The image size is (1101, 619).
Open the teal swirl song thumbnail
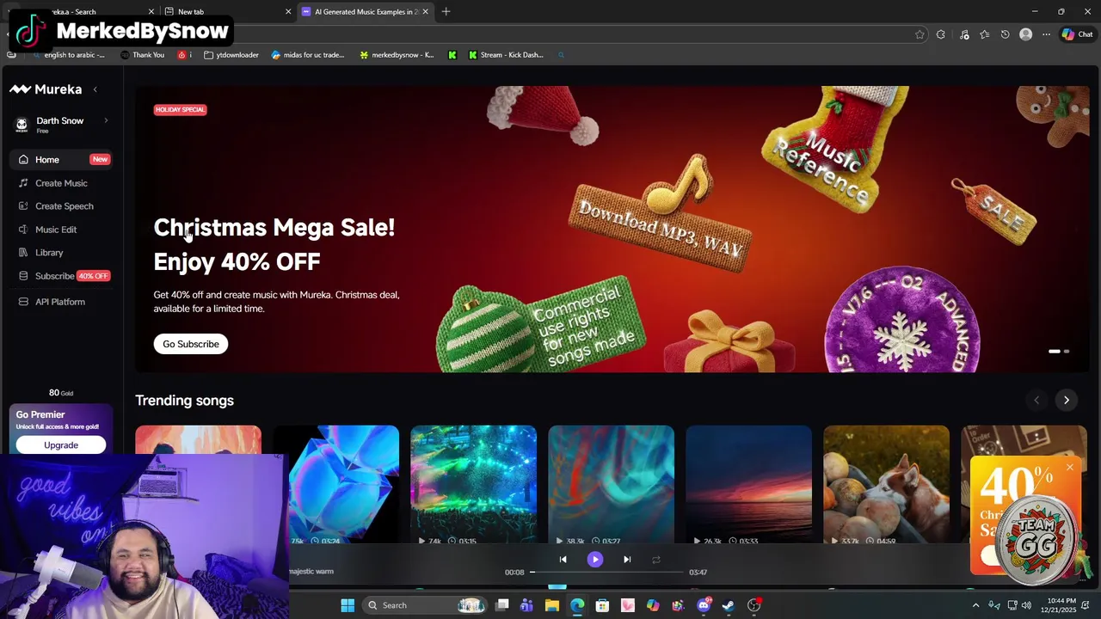[612, 486]
